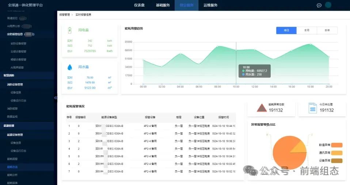This screenshot has width=350, height=185.
Task: Open 能耗报表 in the sidebar
Action: [x=12, y=183]
